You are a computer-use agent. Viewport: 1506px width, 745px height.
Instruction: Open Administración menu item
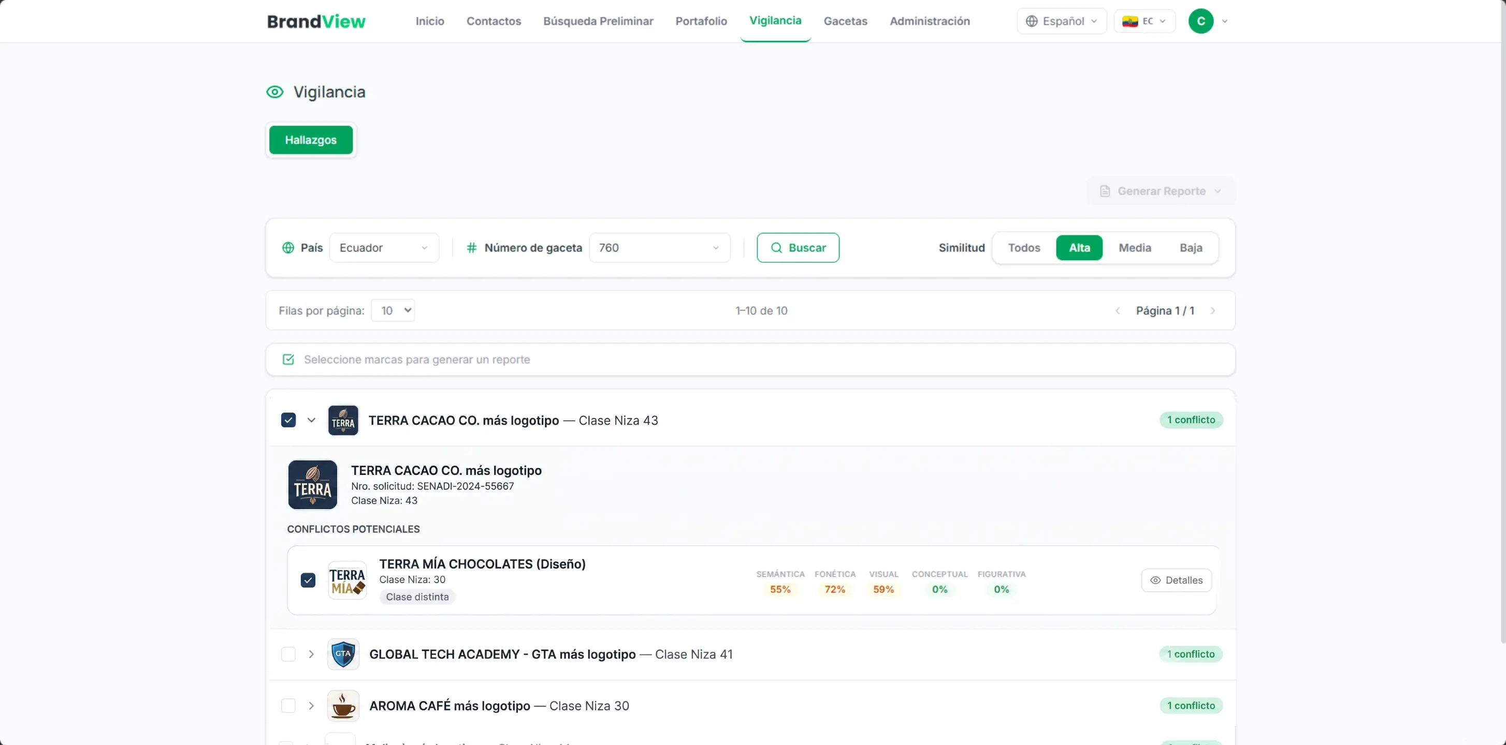coord(930,21)
